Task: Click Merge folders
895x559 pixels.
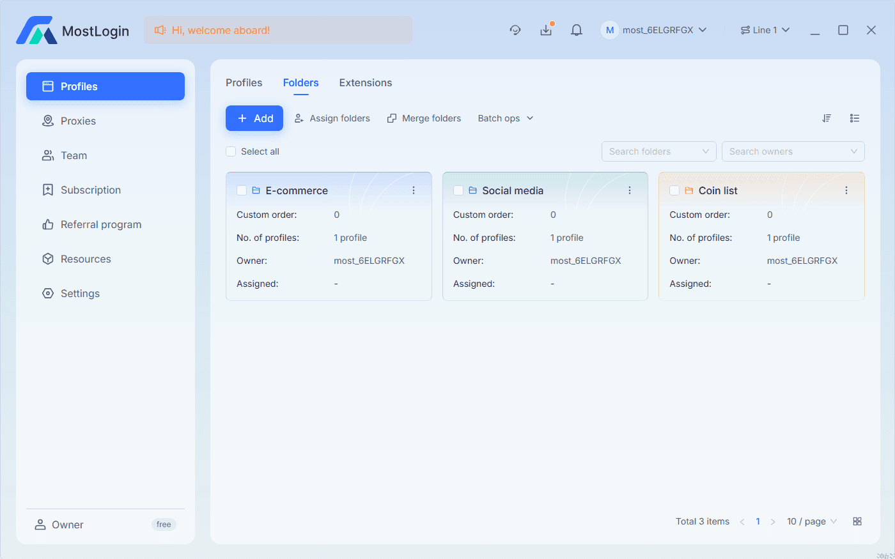Action: (424, 118)
